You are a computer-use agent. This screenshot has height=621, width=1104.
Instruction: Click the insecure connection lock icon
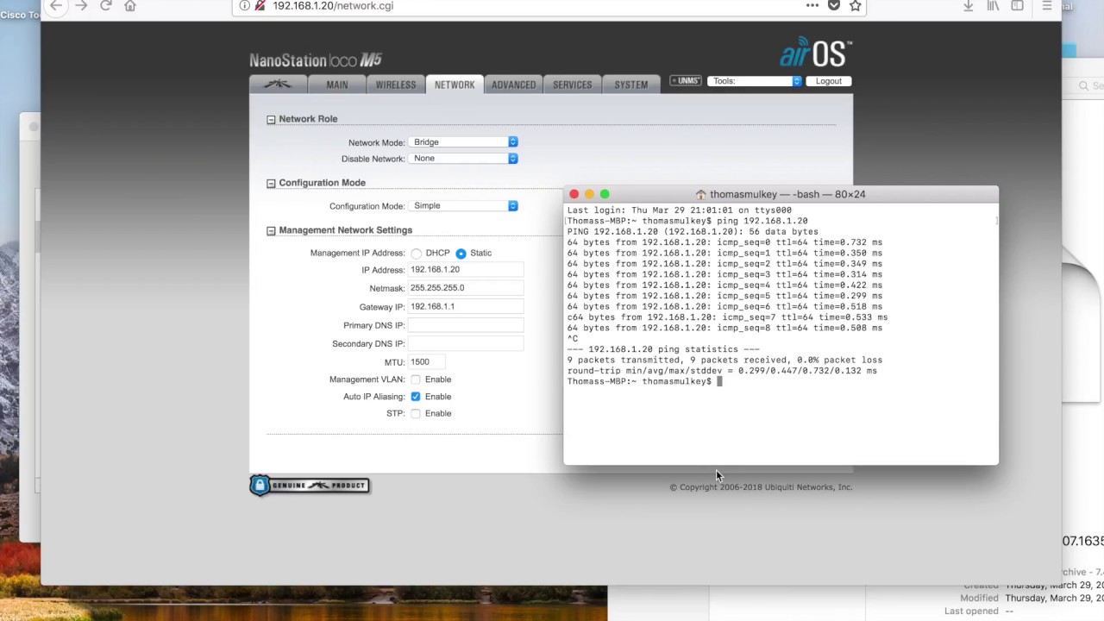pos(260,5)
